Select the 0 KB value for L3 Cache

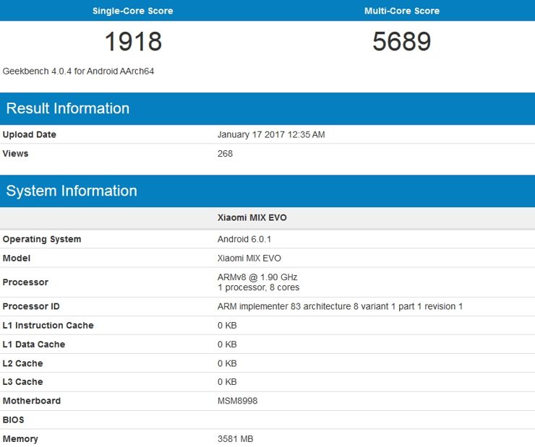point(227,382)
